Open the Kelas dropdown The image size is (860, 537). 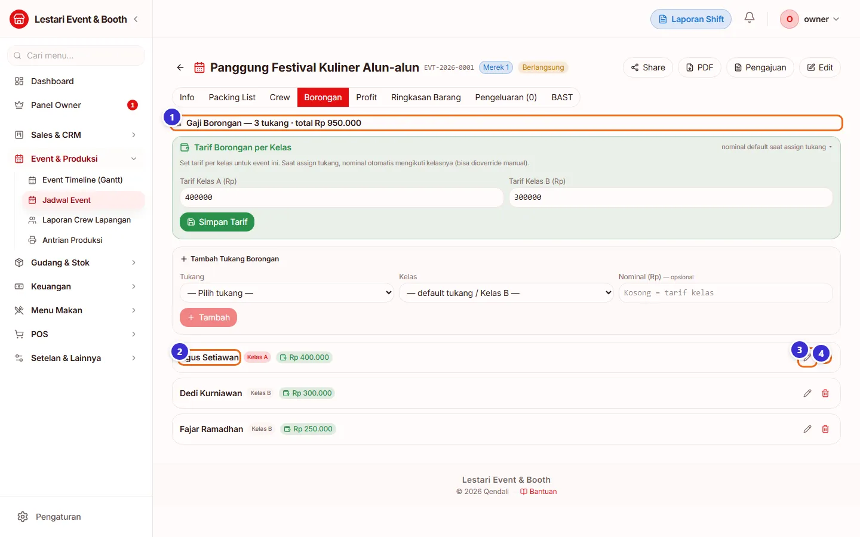click(506, 293)
